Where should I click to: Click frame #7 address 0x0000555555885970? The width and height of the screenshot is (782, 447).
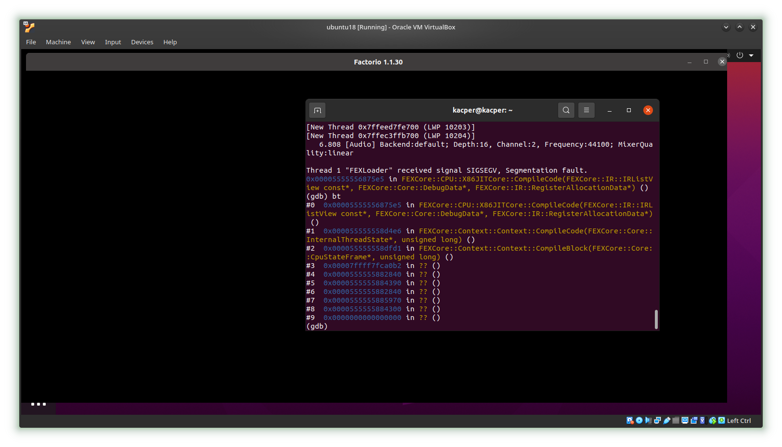[362, 300]
